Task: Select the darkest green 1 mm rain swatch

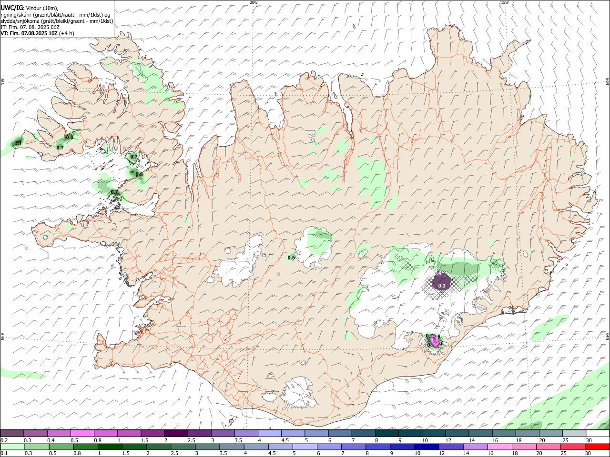Action: point(109,447)
